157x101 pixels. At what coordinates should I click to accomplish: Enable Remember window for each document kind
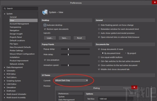point(99,29)
